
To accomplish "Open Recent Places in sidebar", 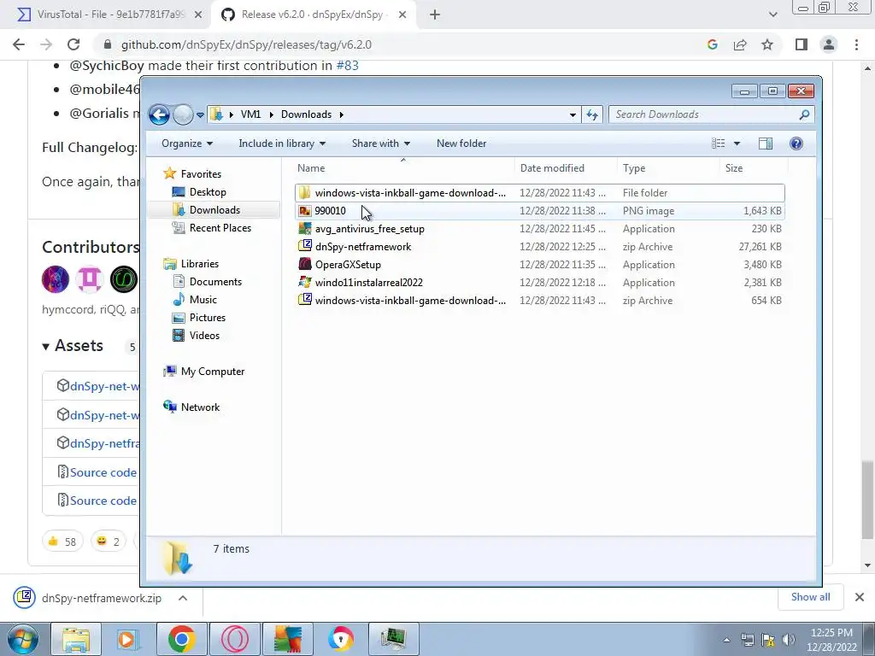I will pyautogui.click(x=220, y=227).
